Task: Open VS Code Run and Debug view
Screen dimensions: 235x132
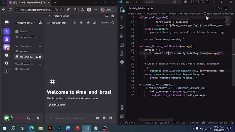Action: coord(122,36)
